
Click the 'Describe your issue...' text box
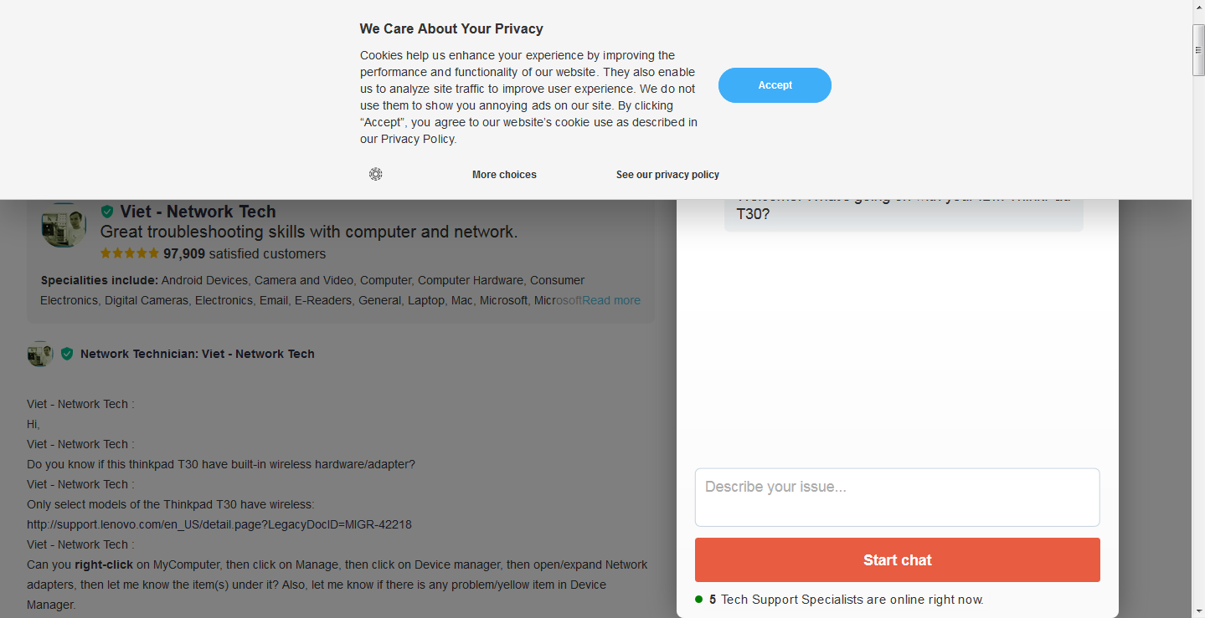pos(897,497)
